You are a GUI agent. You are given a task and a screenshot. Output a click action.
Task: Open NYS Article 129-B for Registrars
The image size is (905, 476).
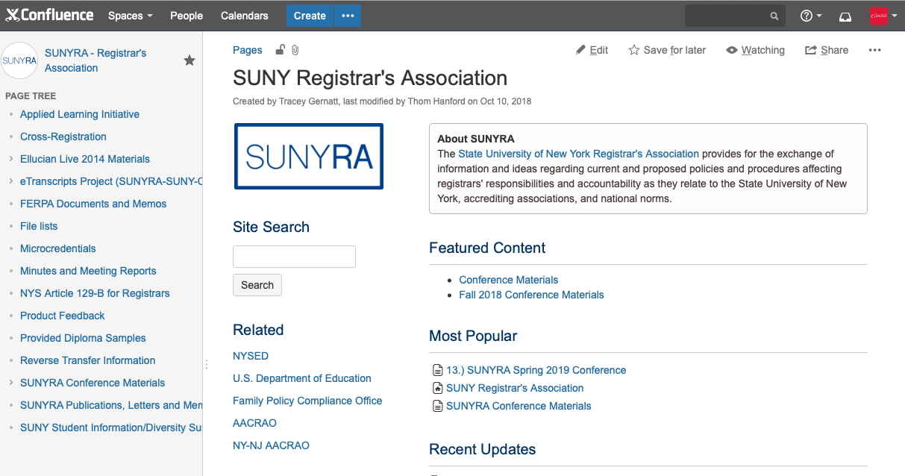click(x=95, y=293)
